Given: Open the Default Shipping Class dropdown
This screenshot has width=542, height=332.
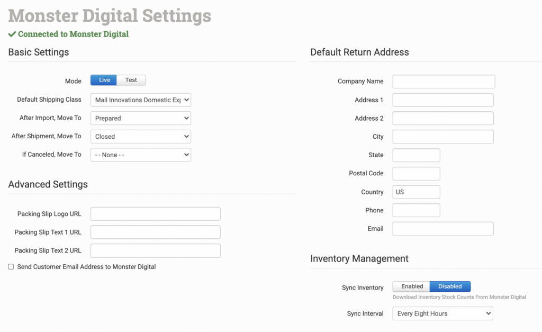Looking at the screenshot, I should (140, 100).
